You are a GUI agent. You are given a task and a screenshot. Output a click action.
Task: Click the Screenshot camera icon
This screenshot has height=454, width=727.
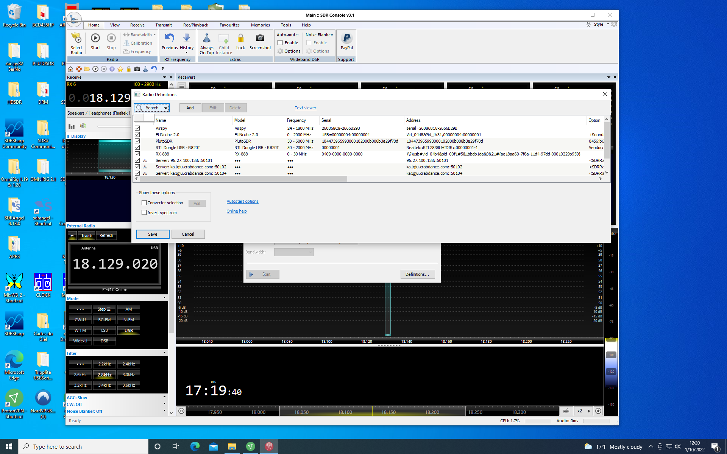[260, 38]
